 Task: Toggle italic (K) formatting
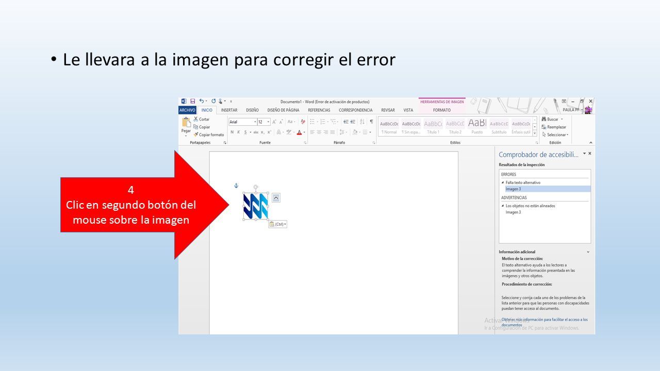[239, 132]
